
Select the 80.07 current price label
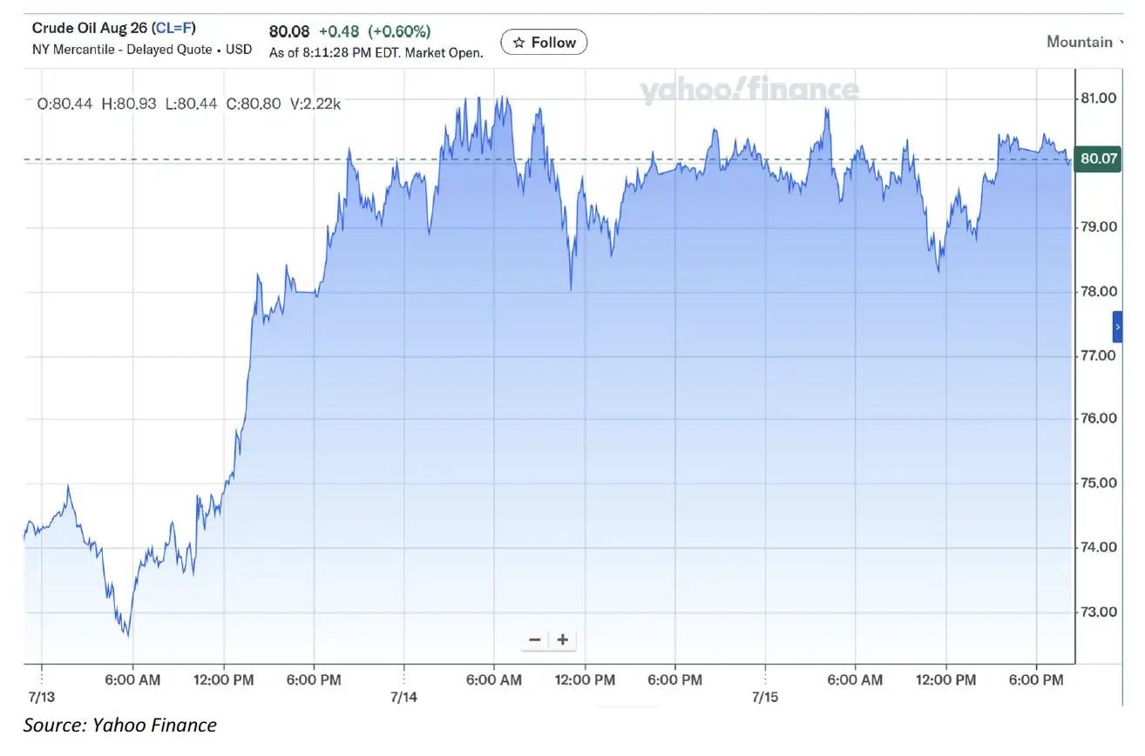point(1098,159)
